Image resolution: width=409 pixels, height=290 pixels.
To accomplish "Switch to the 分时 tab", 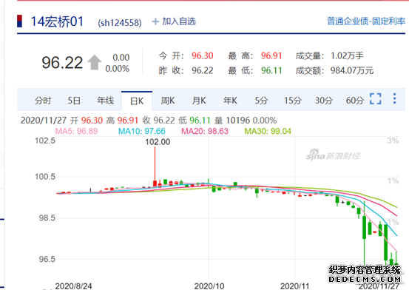I will click(x=43, y=101).
